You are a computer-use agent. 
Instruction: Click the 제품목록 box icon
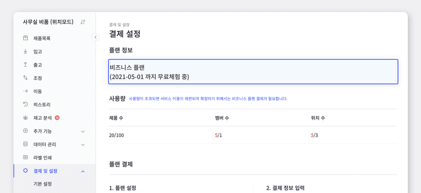coord(25,38)
